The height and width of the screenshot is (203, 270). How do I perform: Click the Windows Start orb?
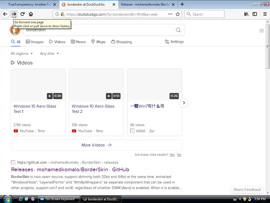click(x=8, y=199)
